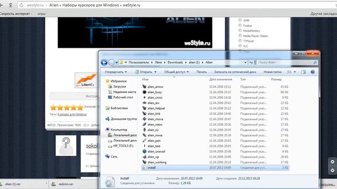Viewport: 337px width, 189px height.
Task: Select the WMP radio button in browser
Action: 240,20
